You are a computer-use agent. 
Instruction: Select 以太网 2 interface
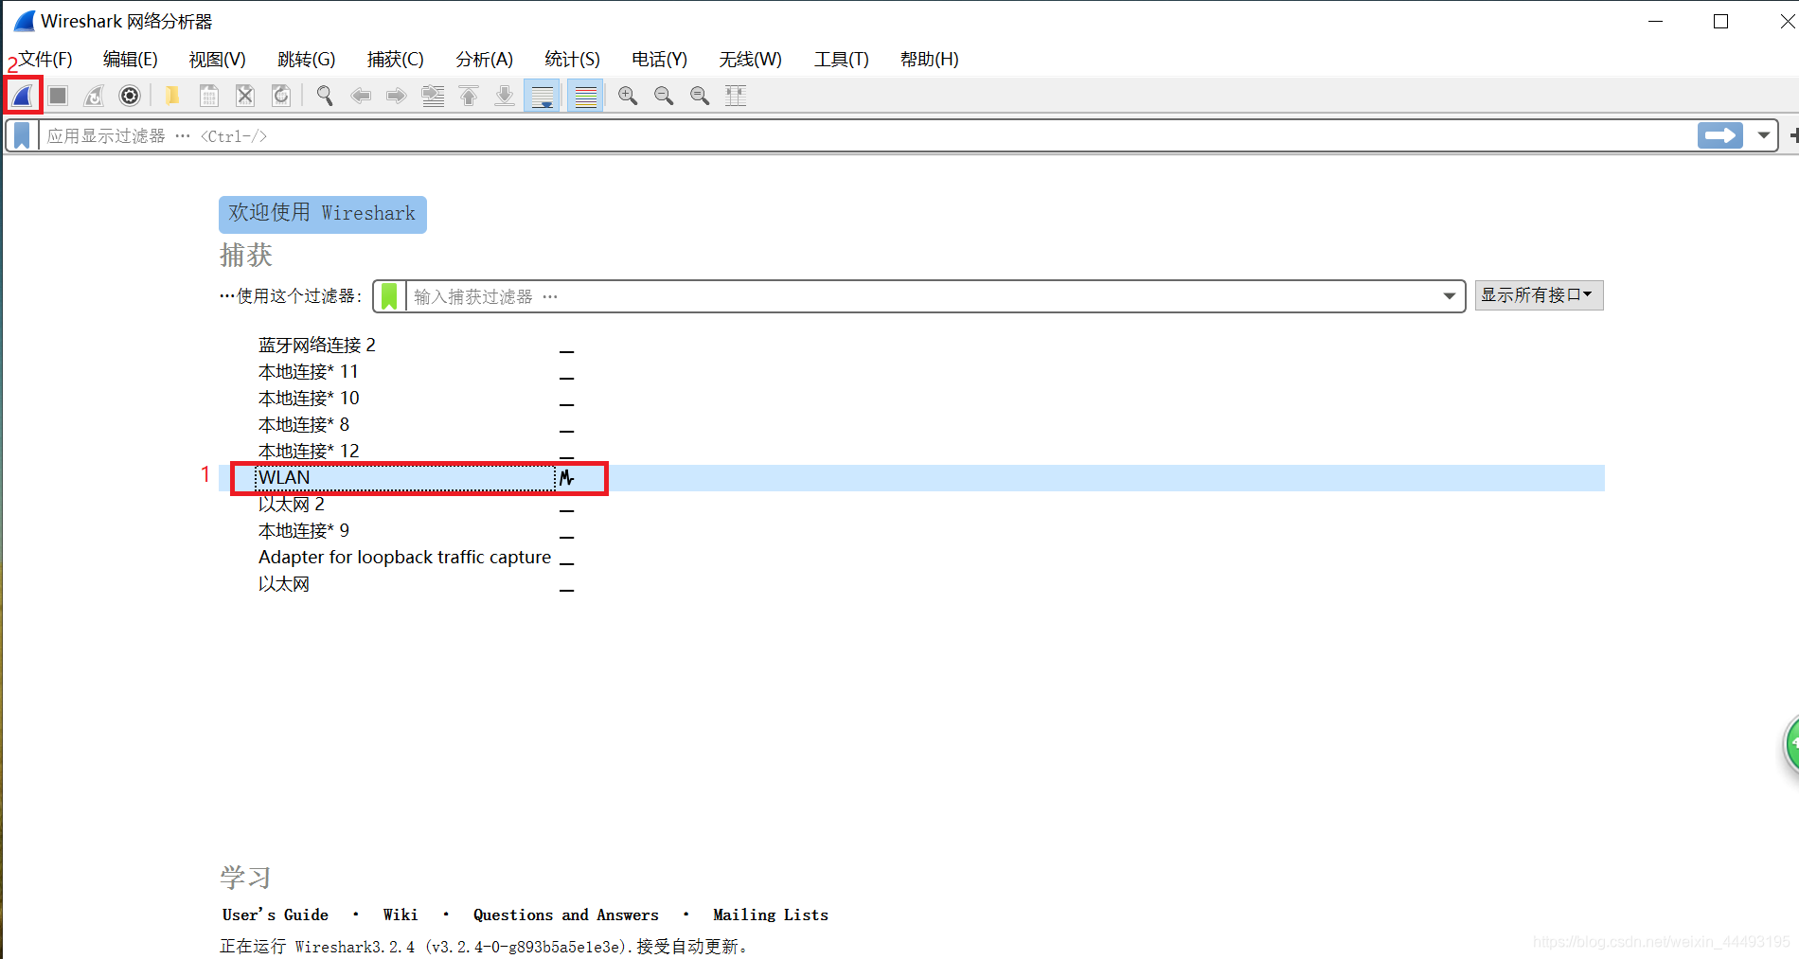(x=292, y=504)
